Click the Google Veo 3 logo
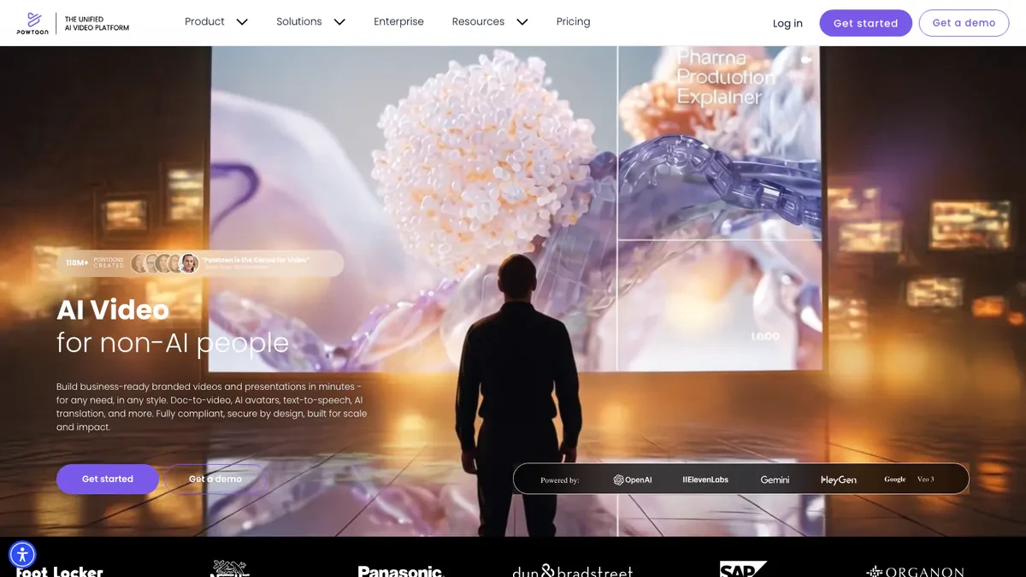Image resolution: width=1026 pixels, height=577 pixels. pos(909,480)
